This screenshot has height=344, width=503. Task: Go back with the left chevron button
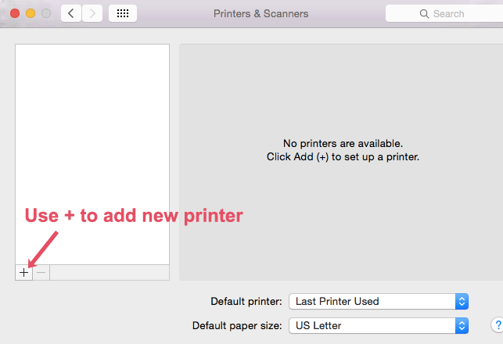click(x=71, y=13)
